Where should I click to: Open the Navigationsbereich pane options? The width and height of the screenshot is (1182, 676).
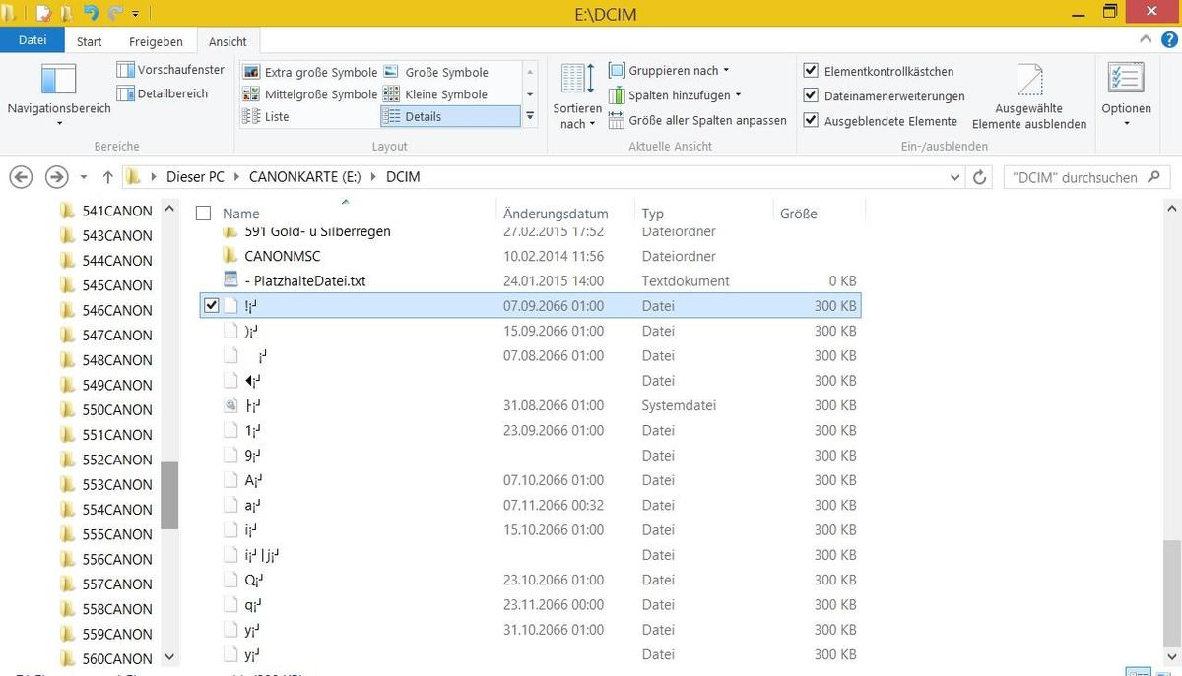click(x=59, y=95)
